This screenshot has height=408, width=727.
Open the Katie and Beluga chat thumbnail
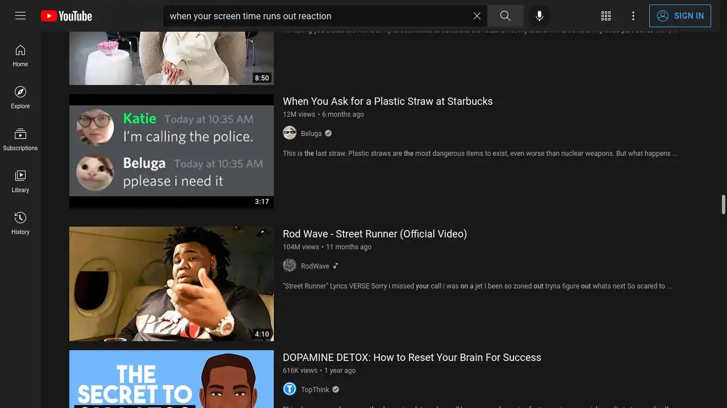pos(172,151)
